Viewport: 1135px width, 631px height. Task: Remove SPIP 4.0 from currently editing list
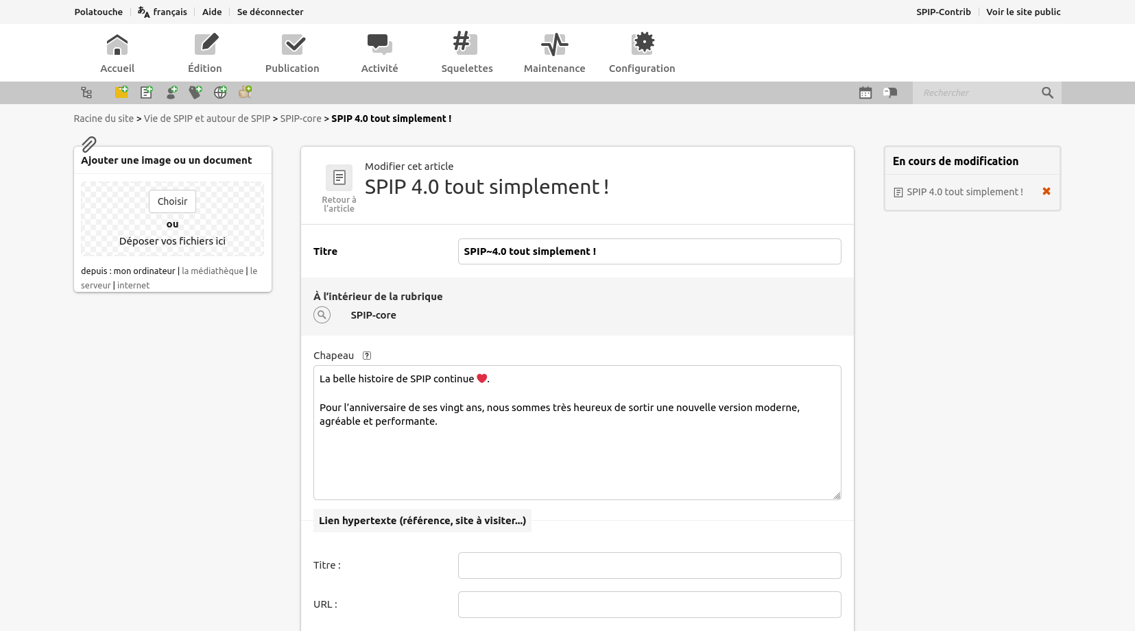click(1047, 192)
